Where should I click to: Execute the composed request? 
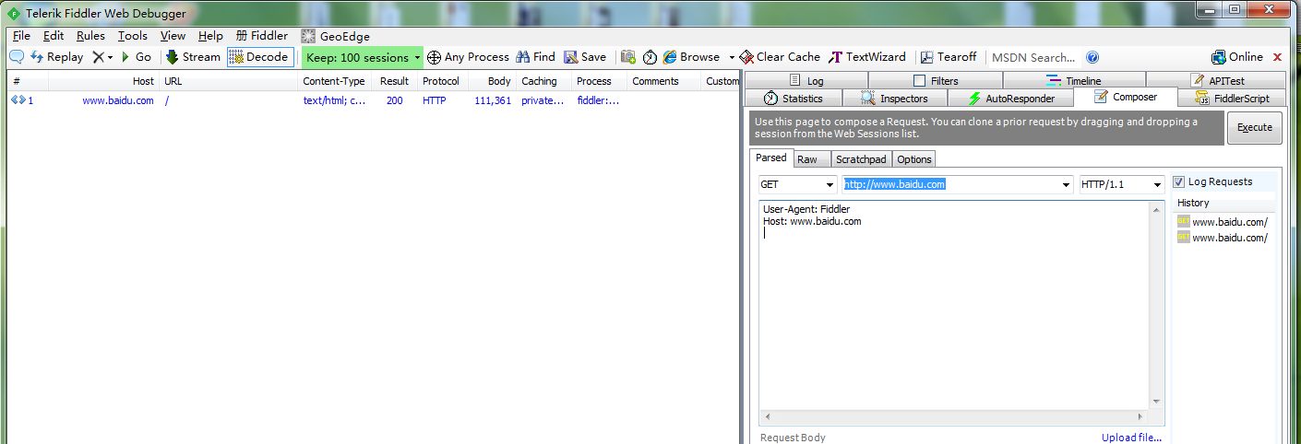click(1254, 128)
